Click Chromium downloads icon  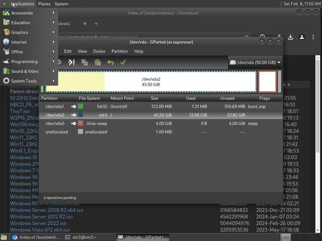coord(290,37)
